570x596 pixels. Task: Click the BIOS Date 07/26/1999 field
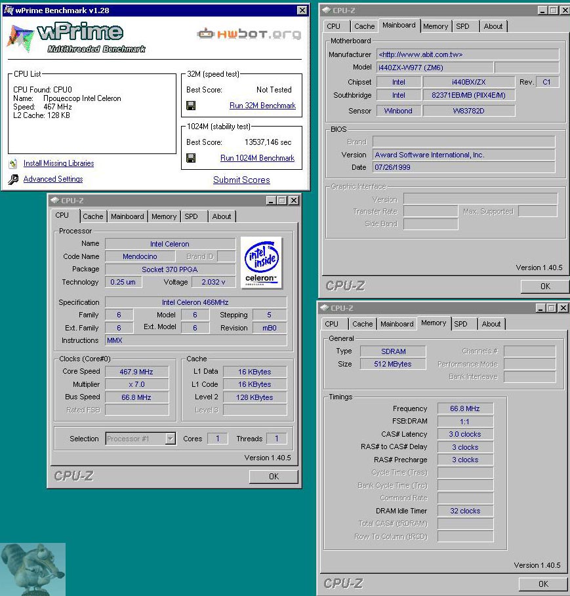point(463,167)
